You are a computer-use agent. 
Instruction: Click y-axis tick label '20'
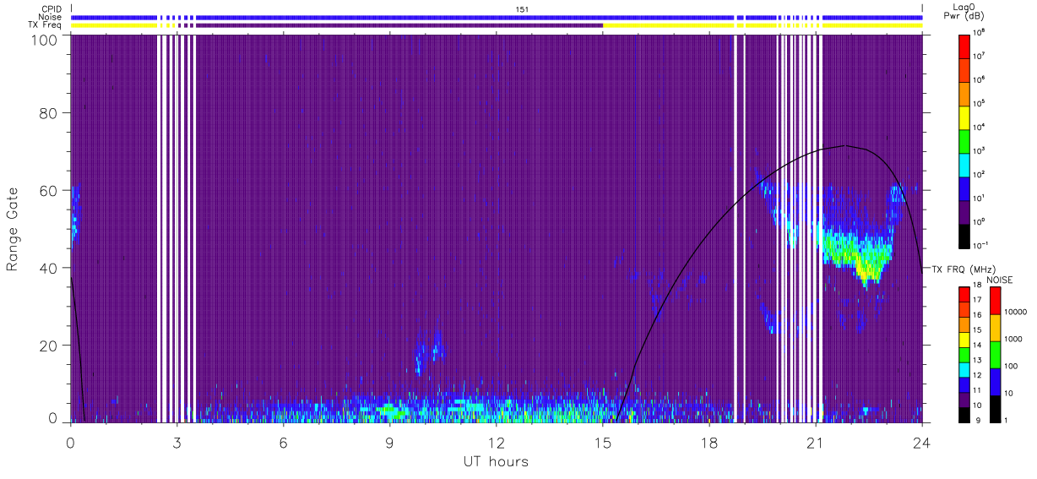point(49,346)
